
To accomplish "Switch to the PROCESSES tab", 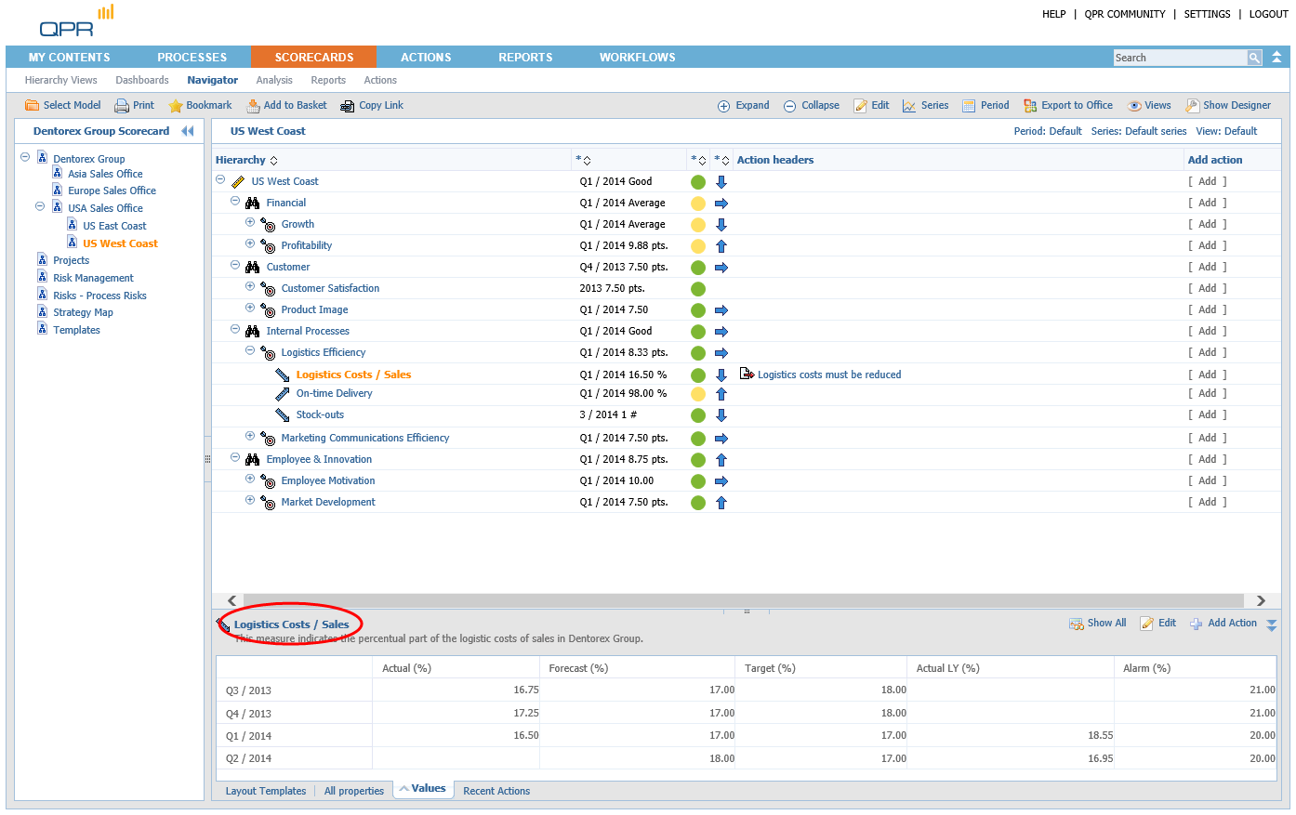I will [192, 58].
